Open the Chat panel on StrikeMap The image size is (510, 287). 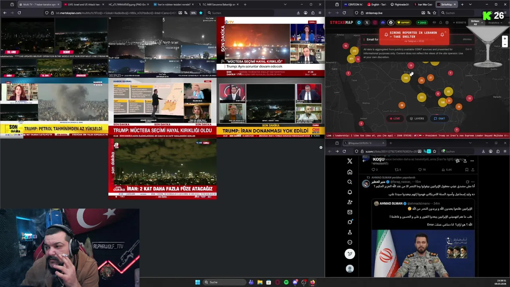[x=439, y=118]
